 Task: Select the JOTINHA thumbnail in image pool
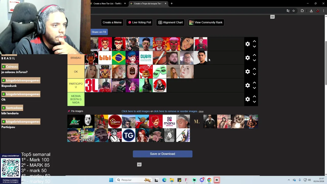[74, 121]
